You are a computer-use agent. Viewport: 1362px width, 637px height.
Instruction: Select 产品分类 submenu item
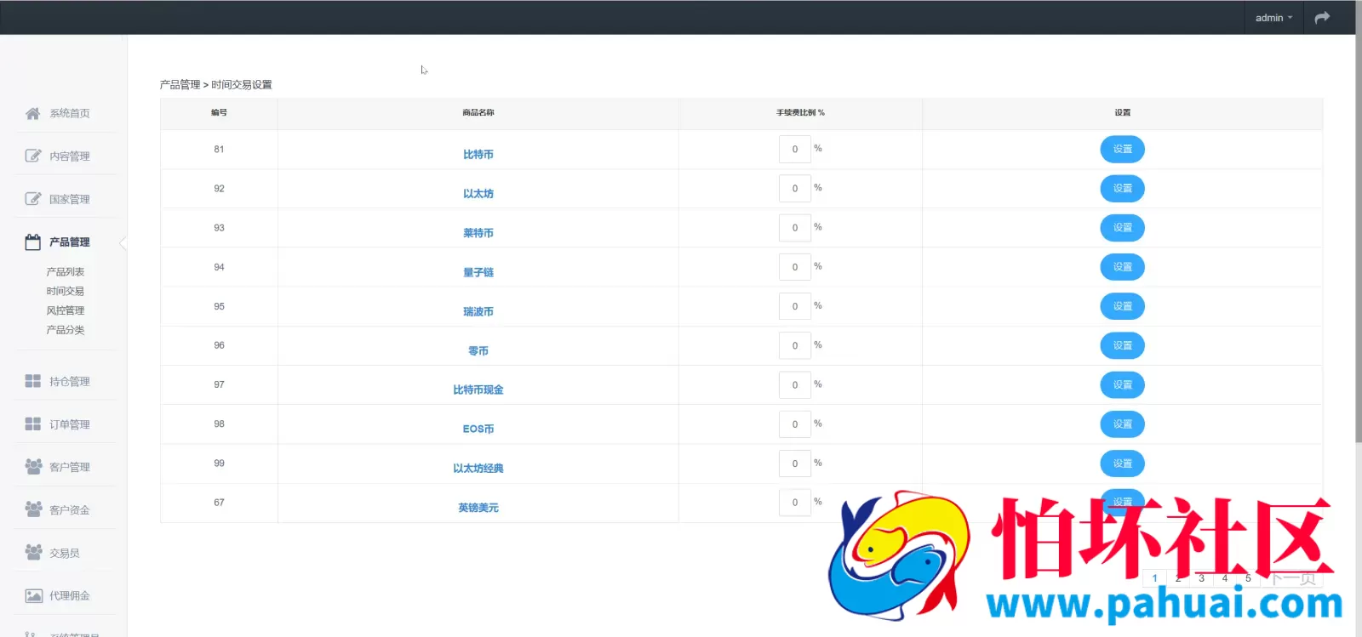(x=66, y=330)
